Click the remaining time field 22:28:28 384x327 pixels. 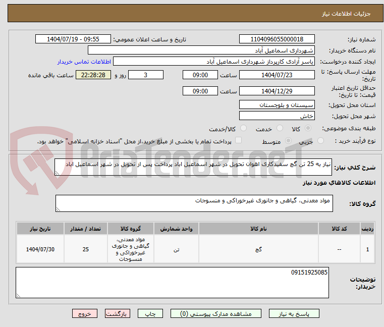coord(93,75)
